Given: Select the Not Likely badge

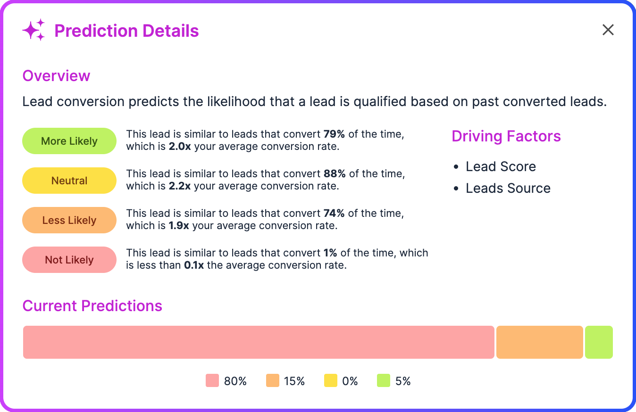Looking at the screenshot, I should coord(69,259).
